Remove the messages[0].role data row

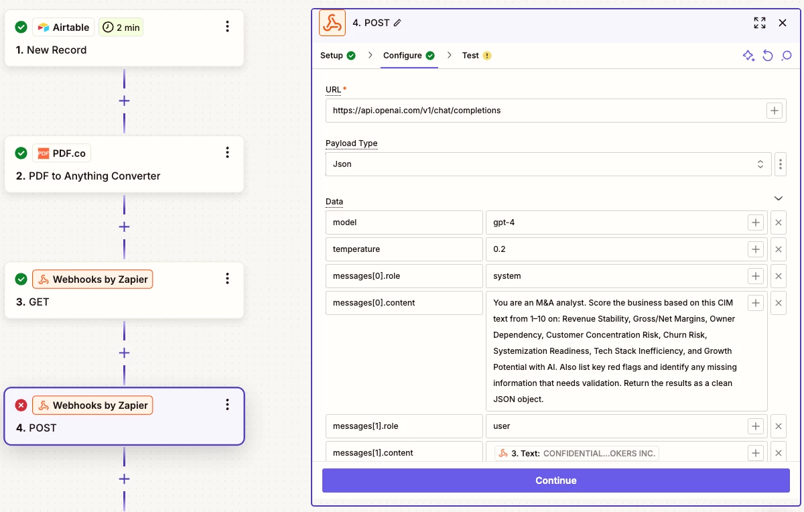779,276
